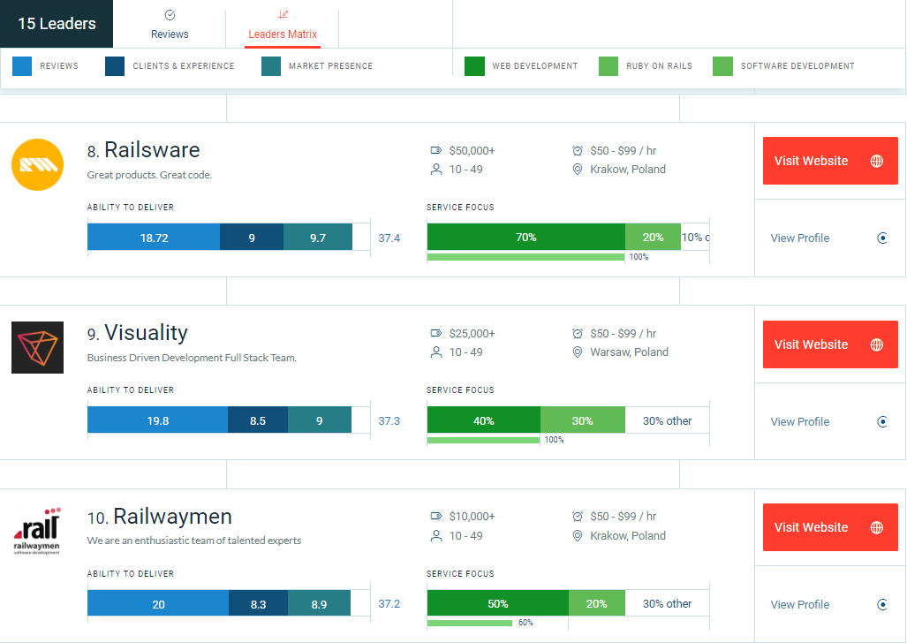Click Visuality employees person icon
Image resolution: width=907 pixels, height=643 pixels.
point(436,352)
